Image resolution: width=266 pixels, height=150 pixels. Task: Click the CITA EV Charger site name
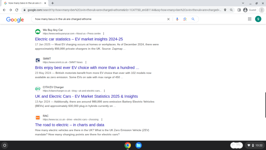pyautogui.click(x=53, y=87)
